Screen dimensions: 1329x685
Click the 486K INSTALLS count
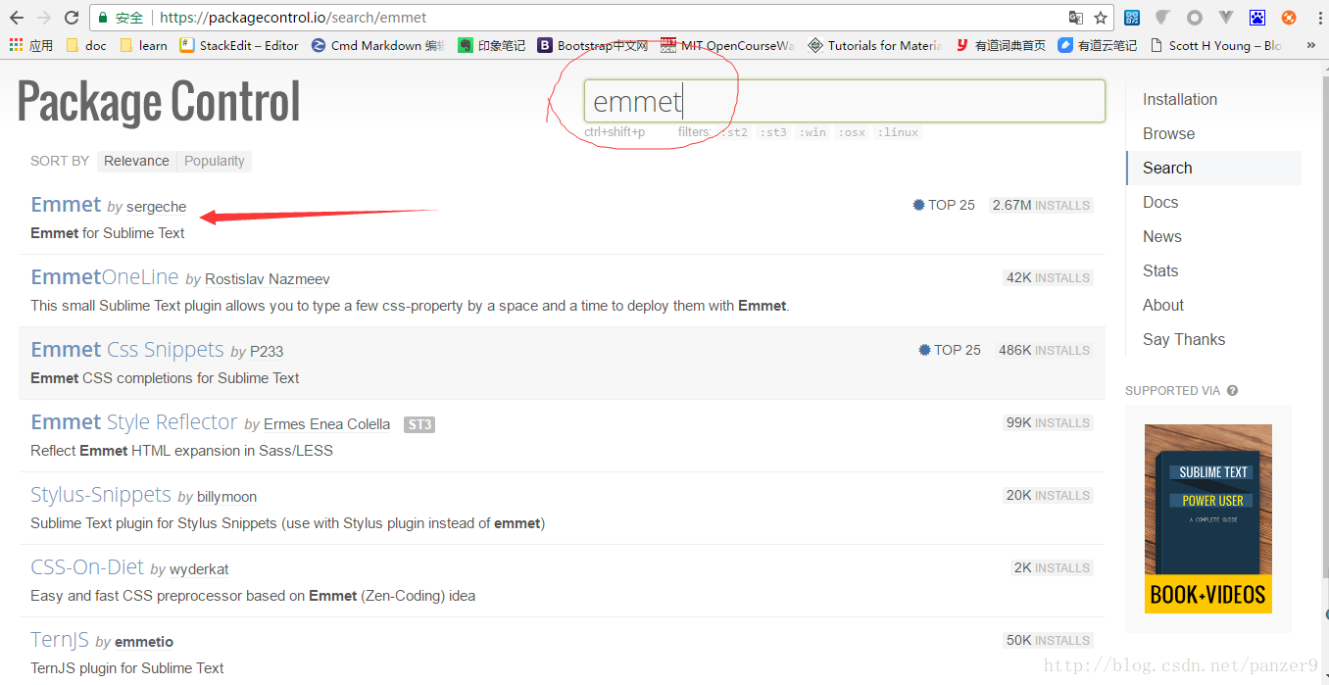click(x=1044, y=350)
